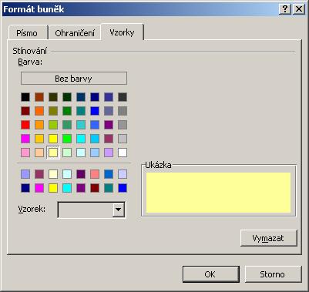Click the question mark help button

coord(285,9)
